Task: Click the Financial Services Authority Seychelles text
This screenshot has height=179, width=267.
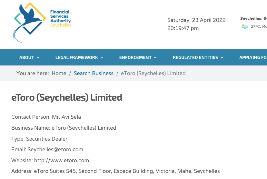Action: coord(60,18)
